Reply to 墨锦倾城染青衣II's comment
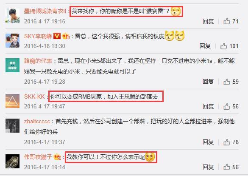 pyautogui.click(x=208, y=21)
